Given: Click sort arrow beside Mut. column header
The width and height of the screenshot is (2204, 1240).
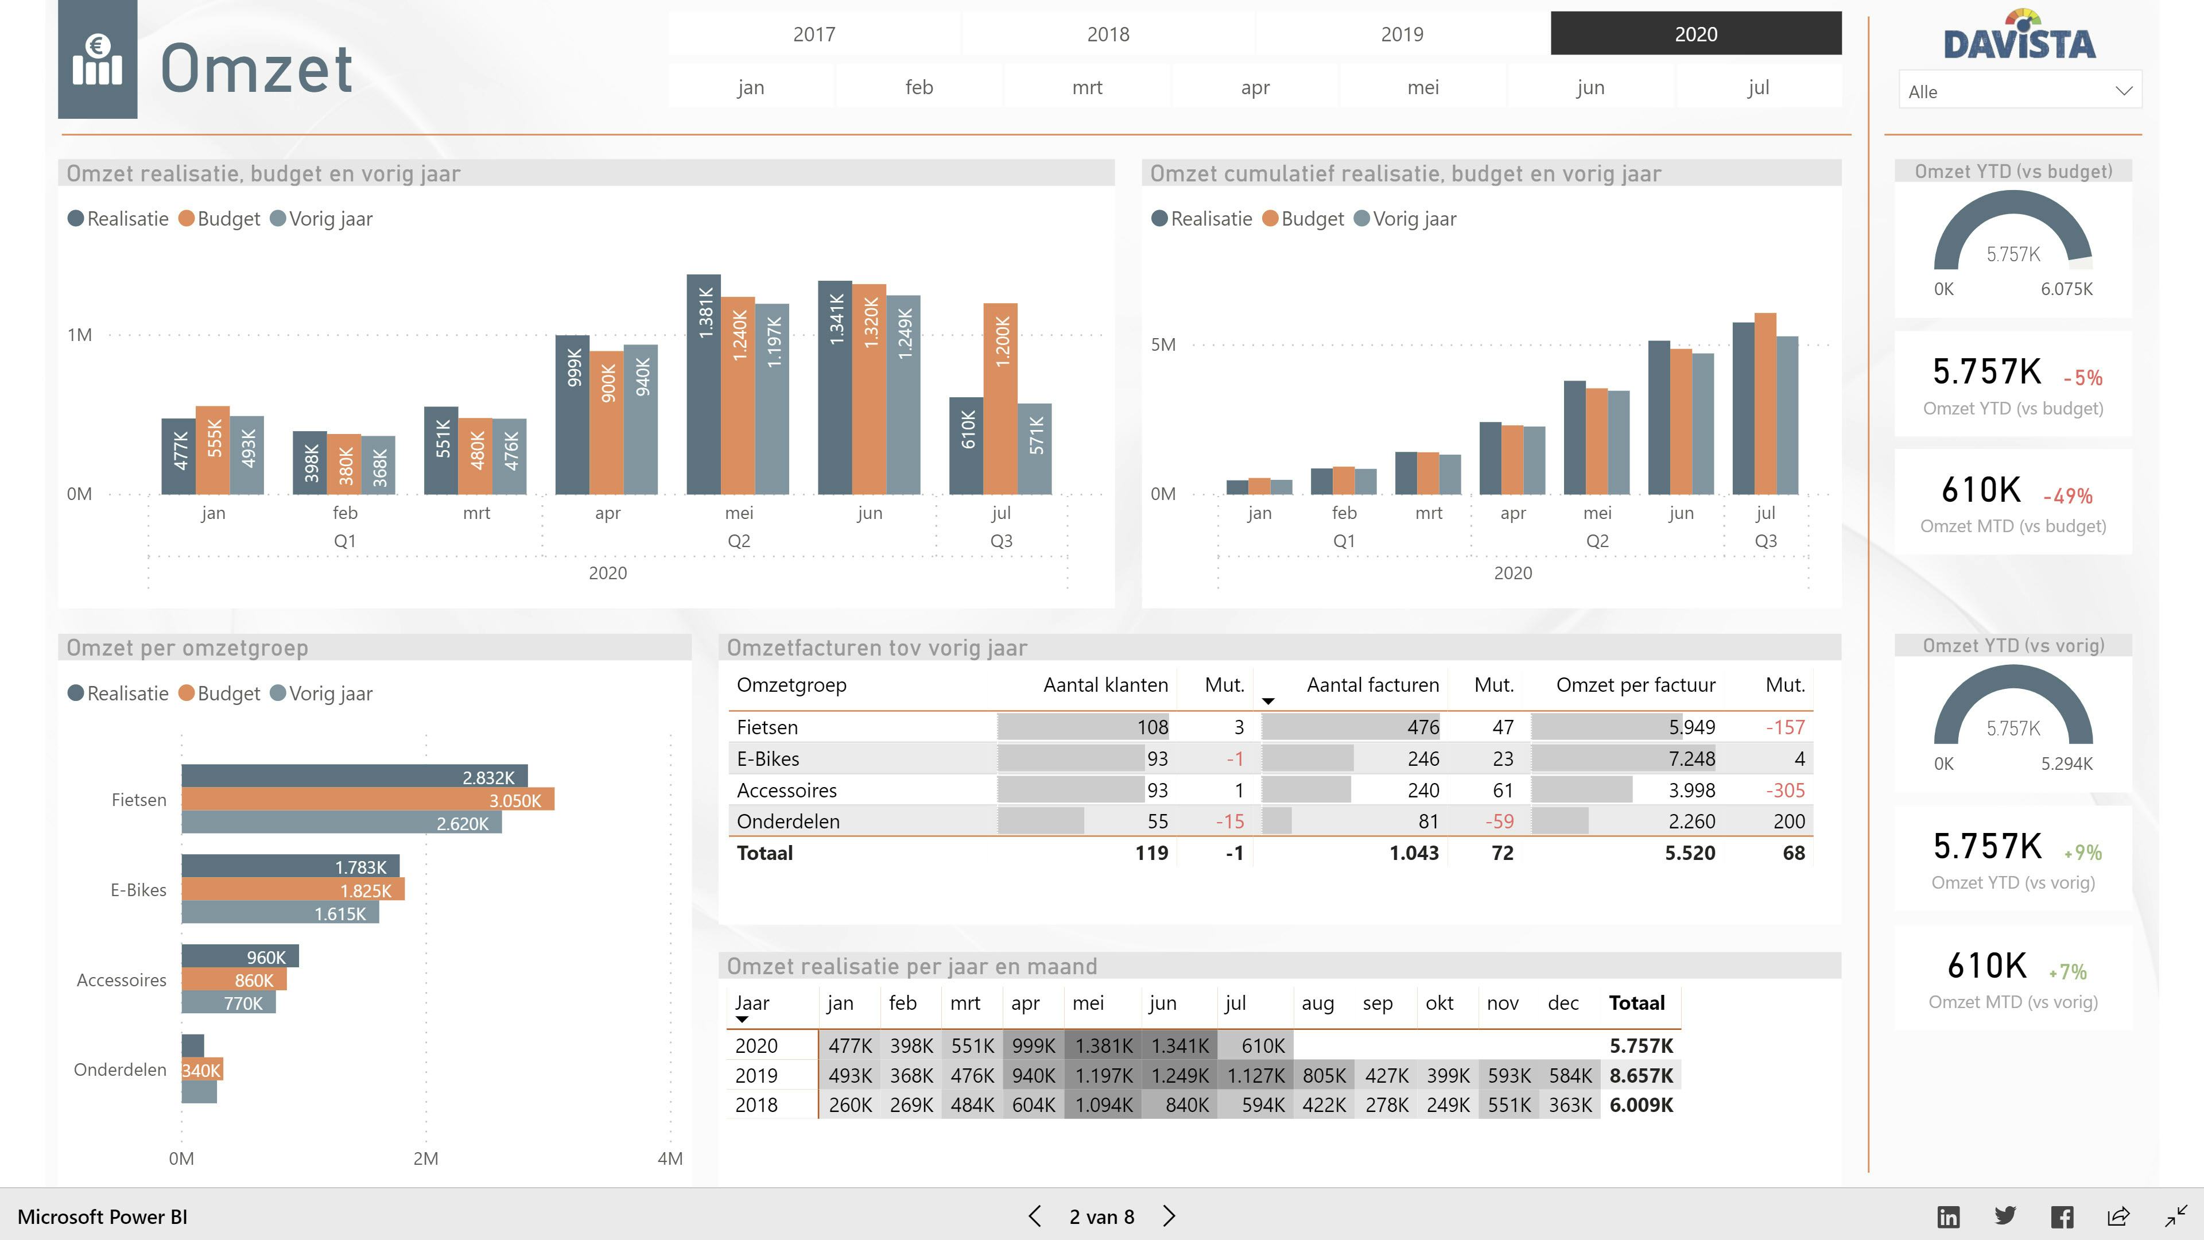Looking at the screenshot, I should (1268, 701).
